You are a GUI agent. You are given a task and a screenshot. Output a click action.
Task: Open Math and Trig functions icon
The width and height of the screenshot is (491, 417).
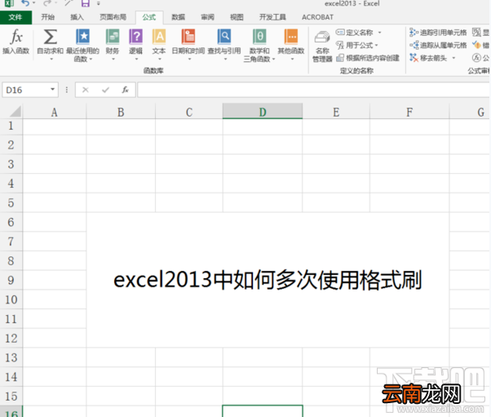pyautogui.click(x=259, y=37)
